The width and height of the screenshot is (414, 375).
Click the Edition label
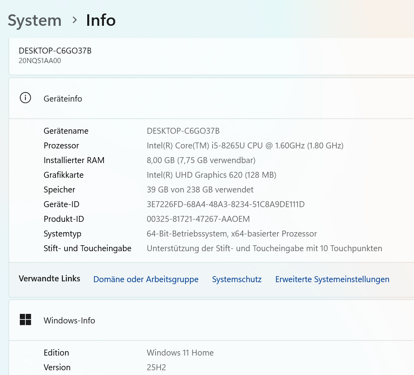point(56,353)
